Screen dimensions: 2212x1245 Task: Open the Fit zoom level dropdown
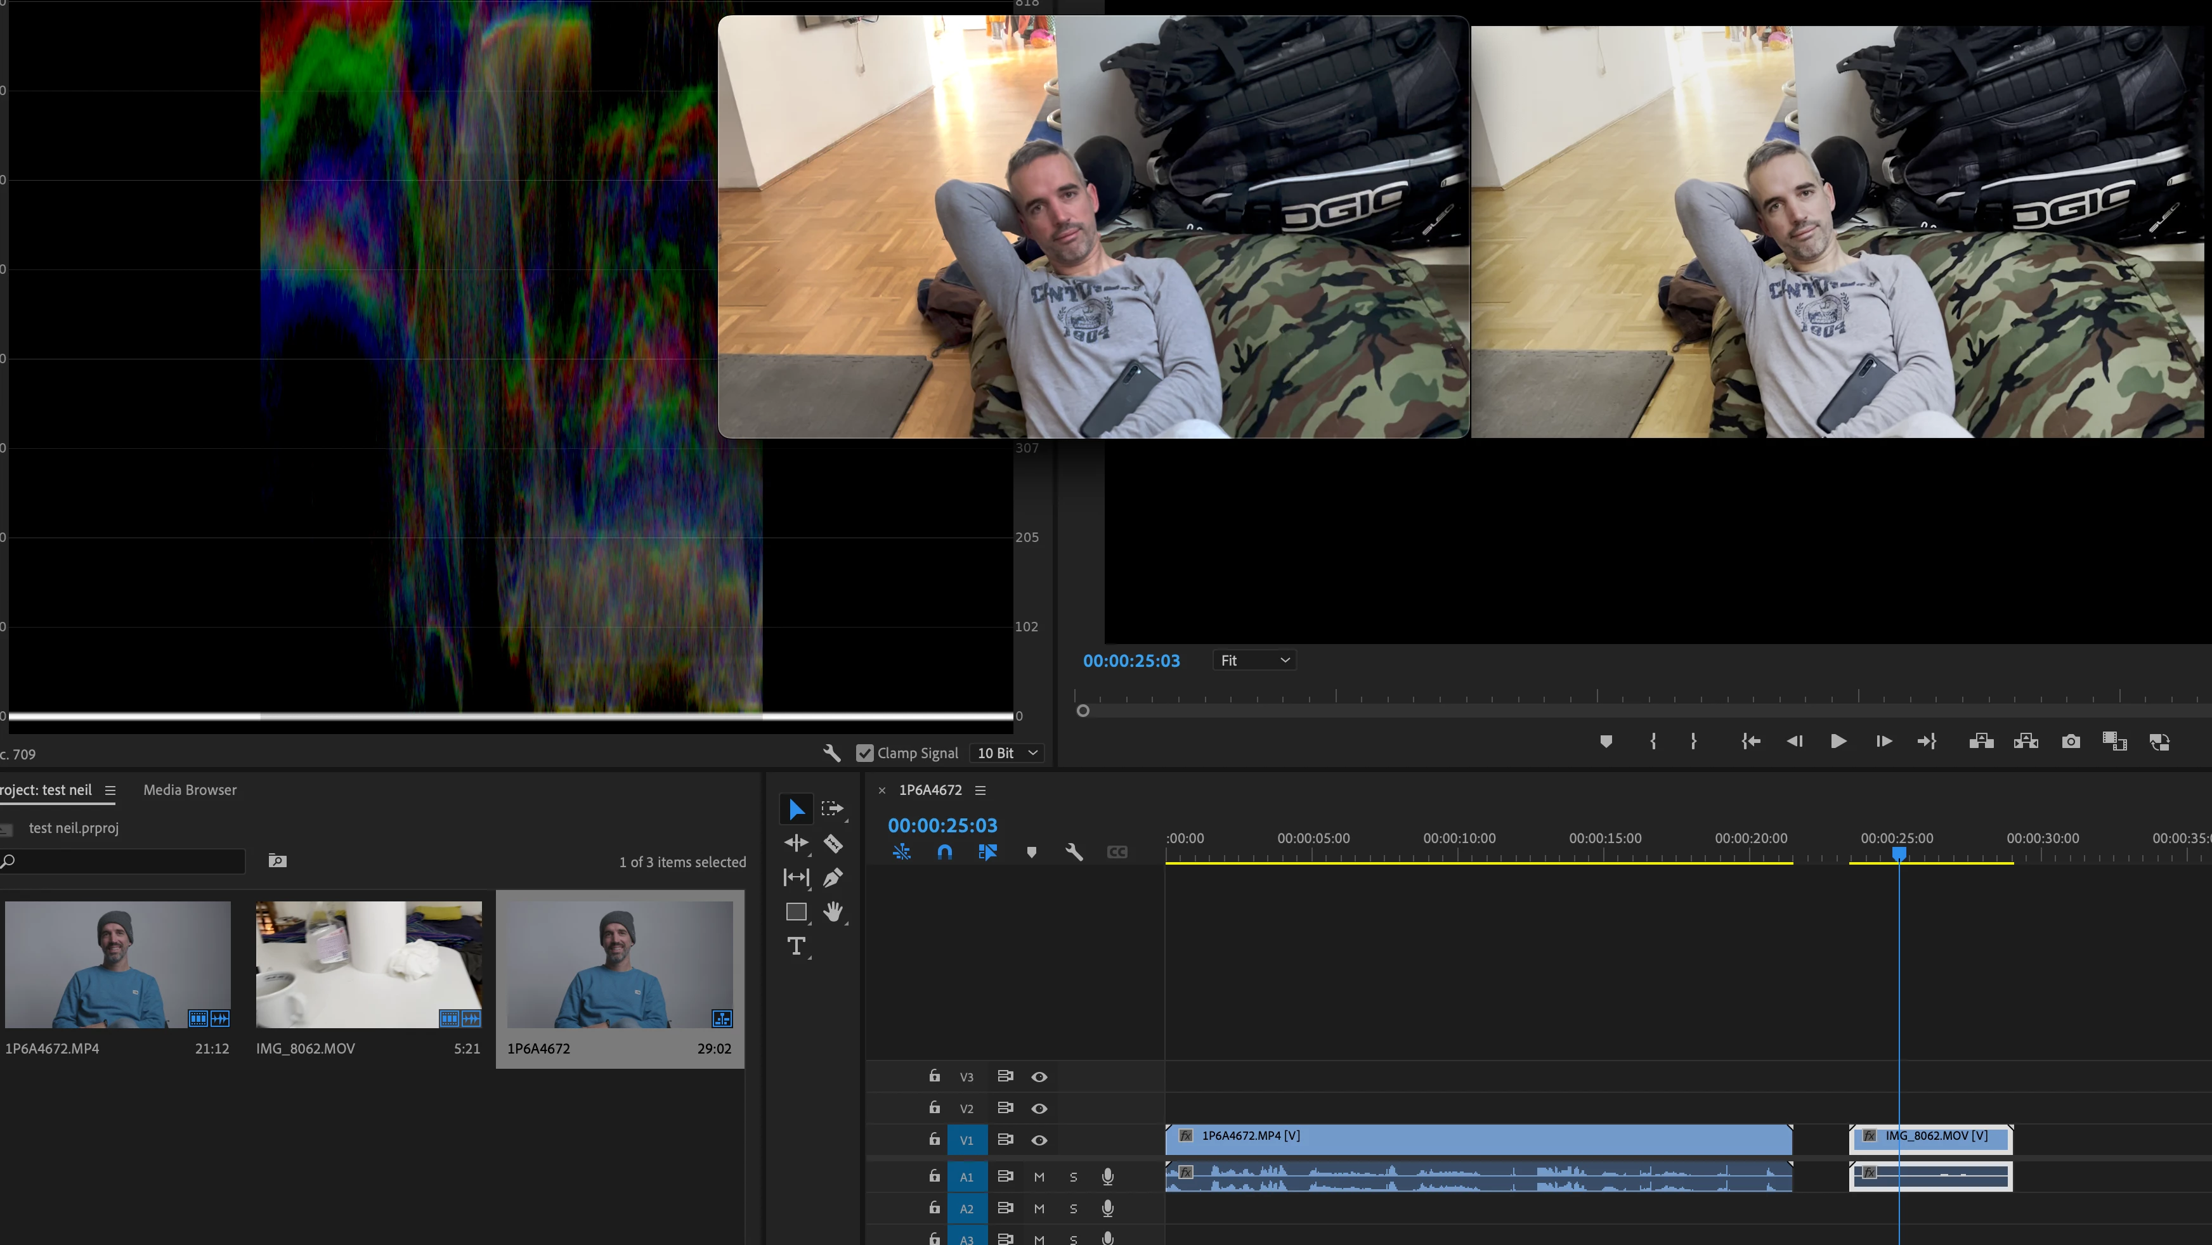click(1254, 661)
